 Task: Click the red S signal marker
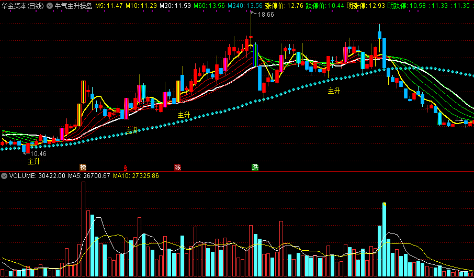point(126,168)
